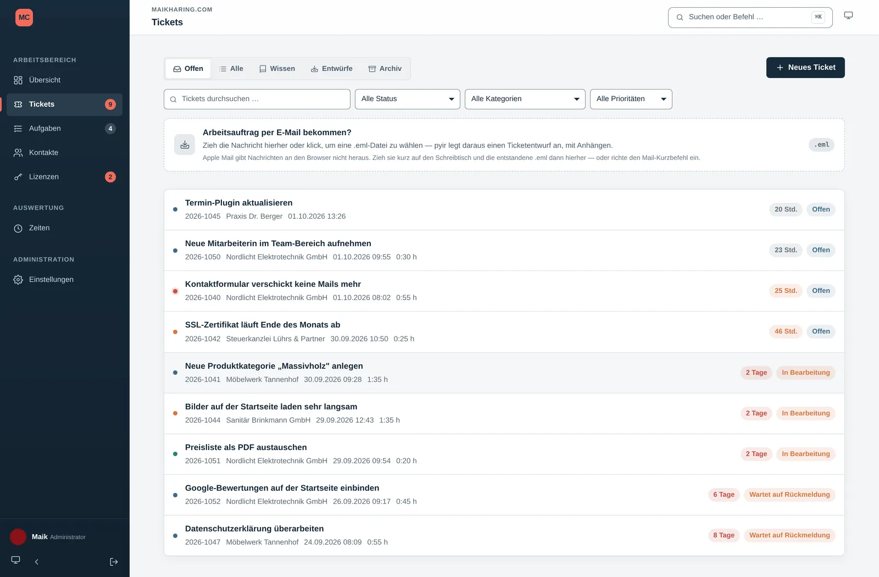Click the email import tray icon

(x=185, y=145)
